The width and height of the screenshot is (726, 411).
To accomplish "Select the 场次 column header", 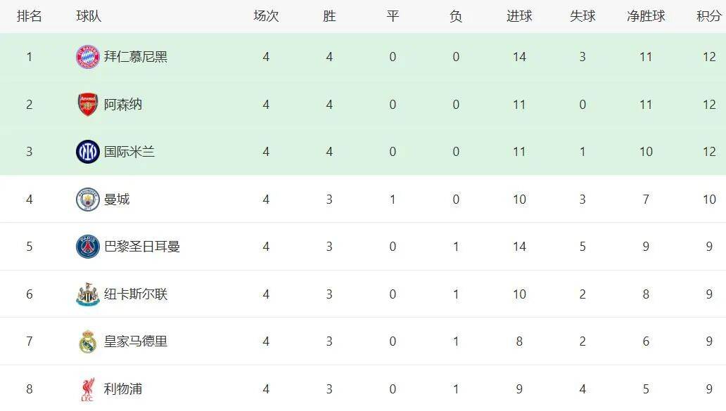I will click(x=266, y=16).
